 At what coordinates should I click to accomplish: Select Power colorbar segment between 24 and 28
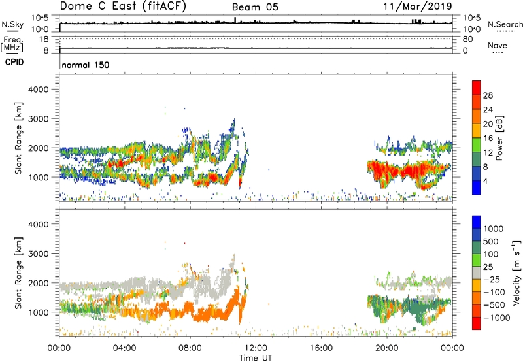coord(477,102)
